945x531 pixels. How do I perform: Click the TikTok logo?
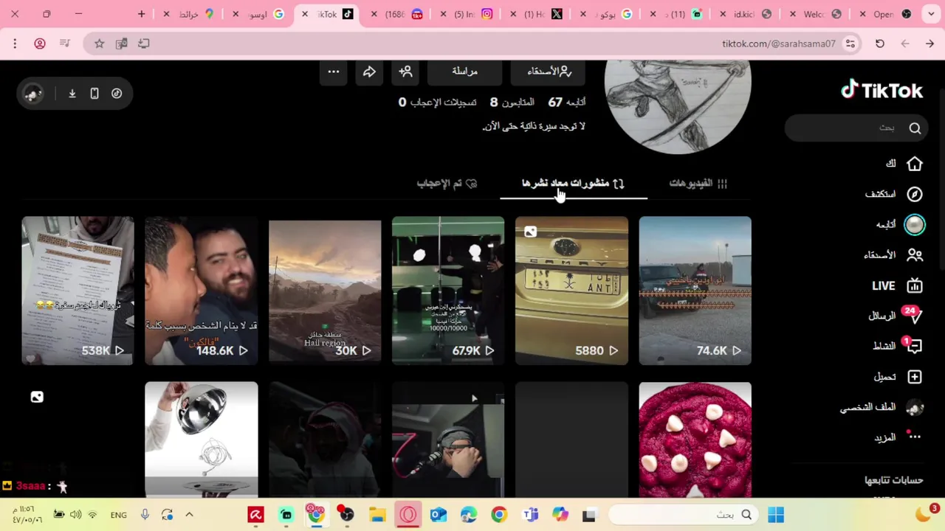point(882,90)
